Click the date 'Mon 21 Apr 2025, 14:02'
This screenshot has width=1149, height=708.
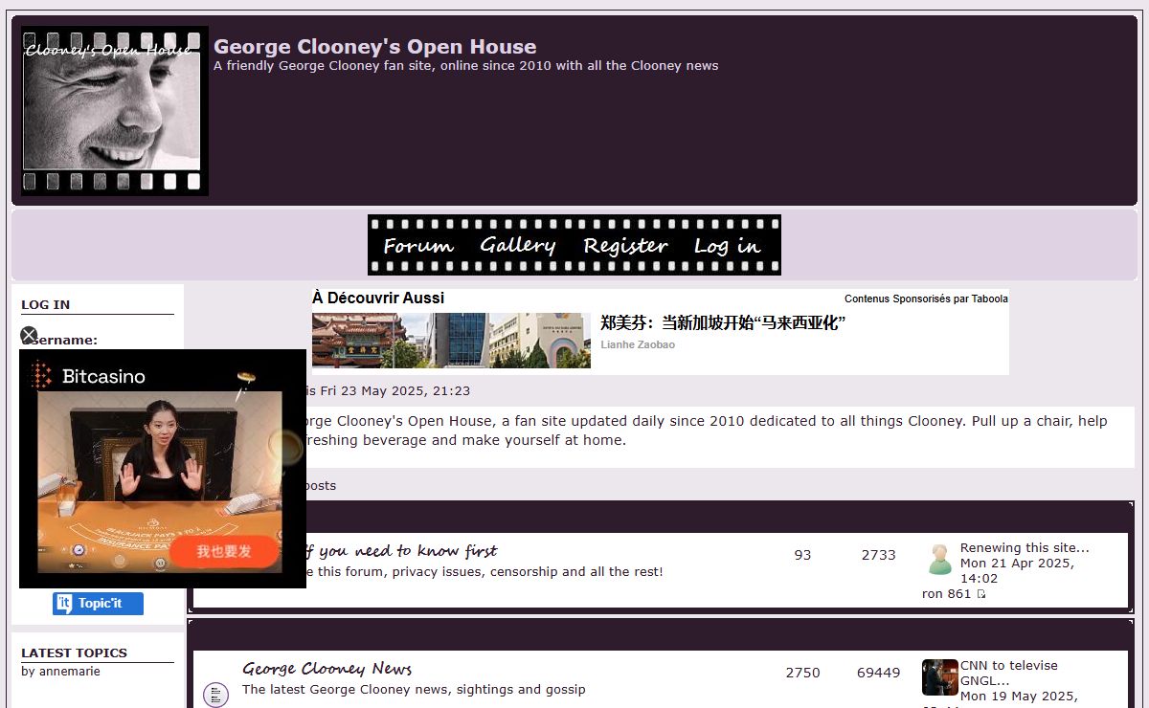pyautogui.click(x=1017, y=571)
